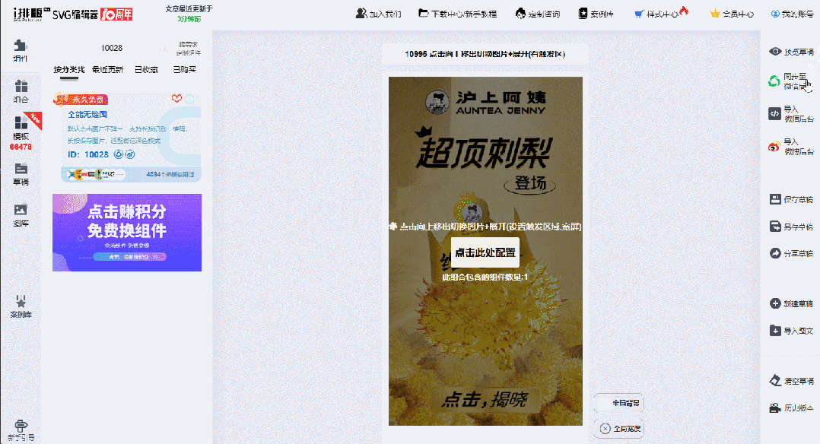This screenshot has height=444, width=820.
Task: Open the 组合 combinations panel in sidebar
Action: [x=21, y=91]
